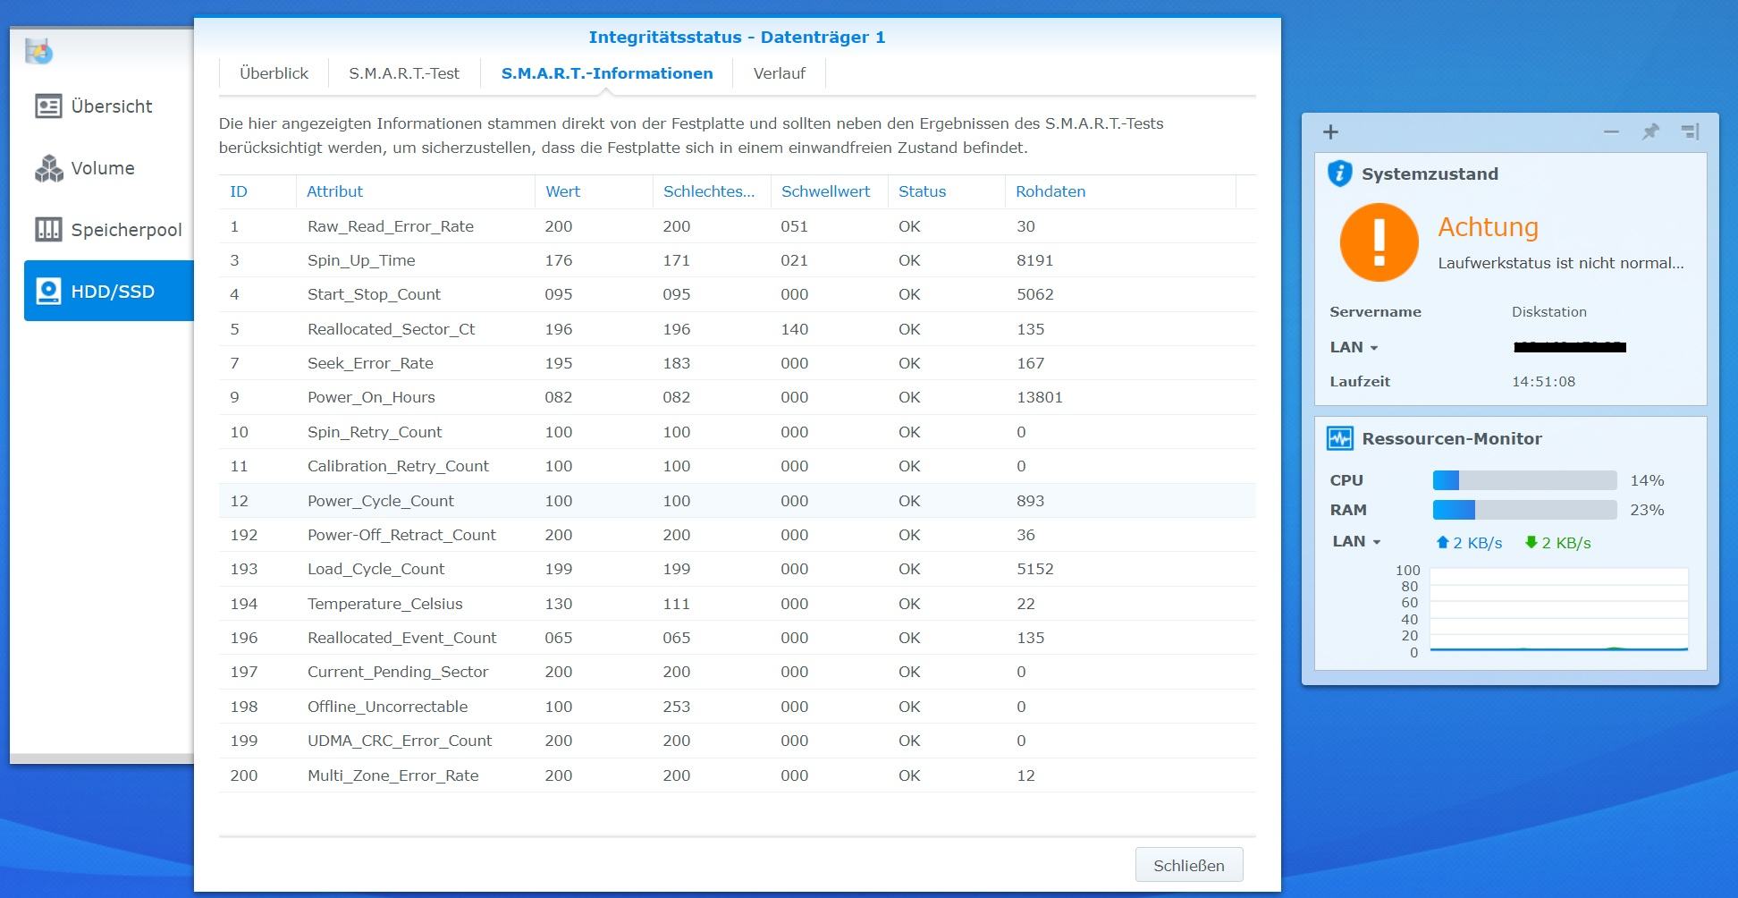Sort by the Schwellwert column header
The width and height of the screenshot is (1738, 898).
[830, 191]
